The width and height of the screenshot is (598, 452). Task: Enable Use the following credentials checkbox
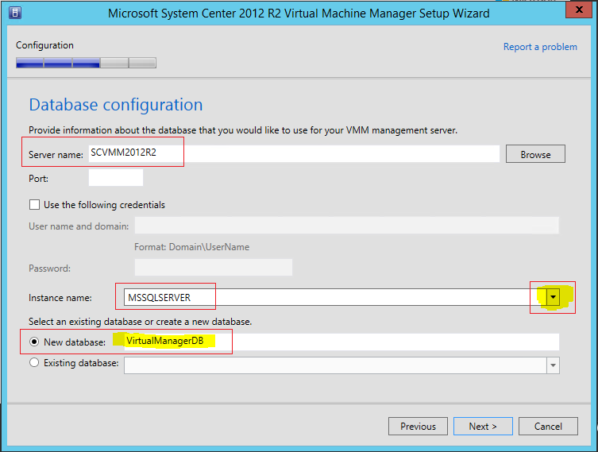click(x=34, y=205)
